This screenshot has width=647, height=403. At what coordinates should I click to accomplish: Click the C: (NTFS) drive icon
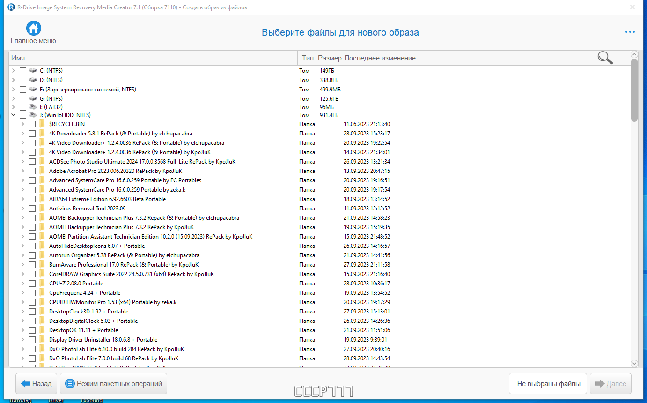coord(33,70)
